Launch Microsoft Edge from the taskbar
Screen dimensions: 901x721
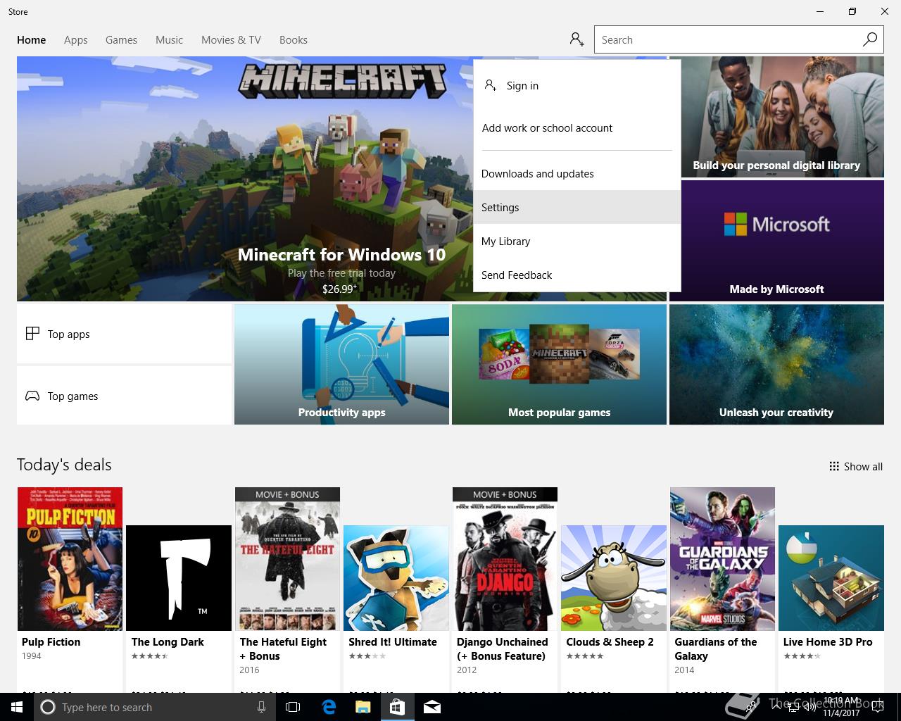328,707
